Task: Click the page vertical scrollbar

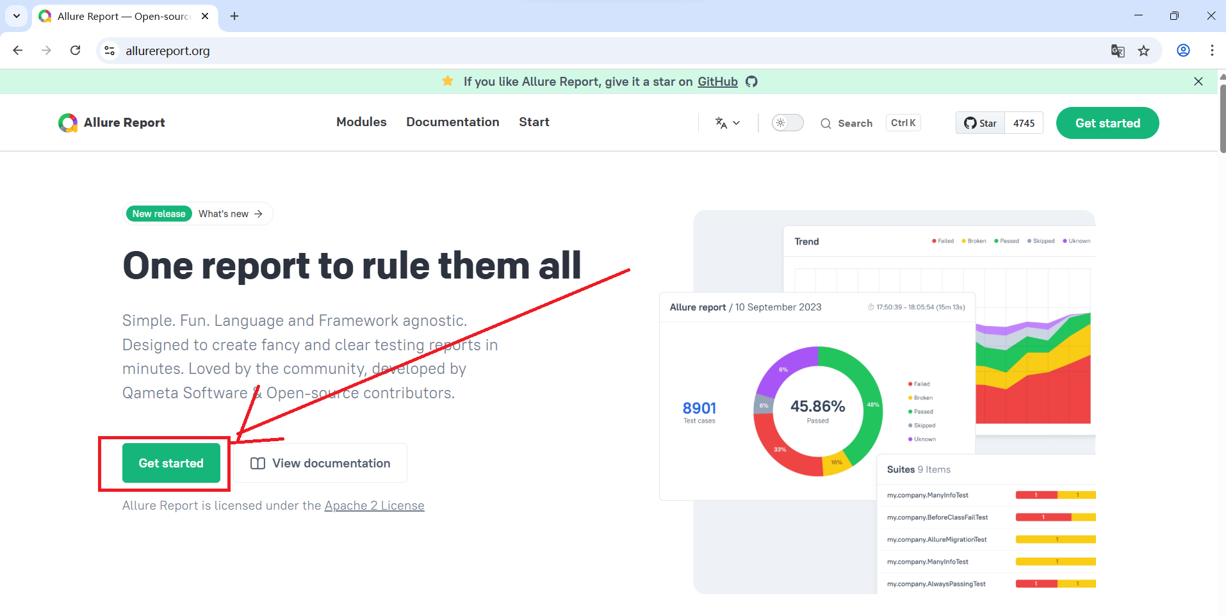Action: coord(1222,118)
